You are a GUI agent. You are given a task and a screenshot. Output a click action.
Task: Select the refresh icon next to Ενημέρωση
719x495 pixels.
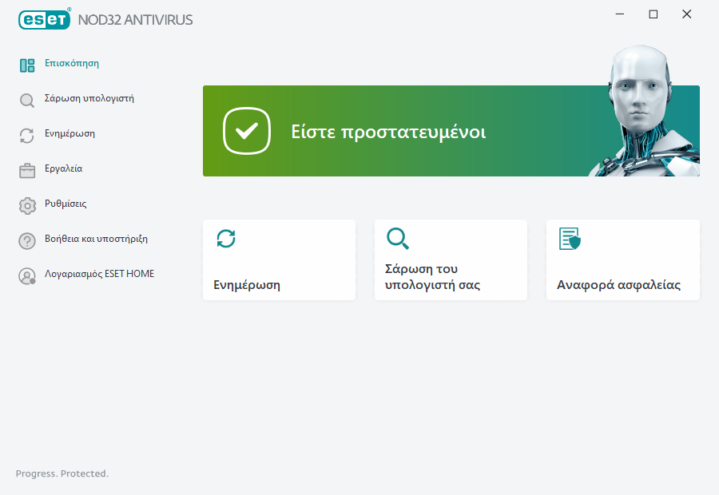tap(26, 134)
